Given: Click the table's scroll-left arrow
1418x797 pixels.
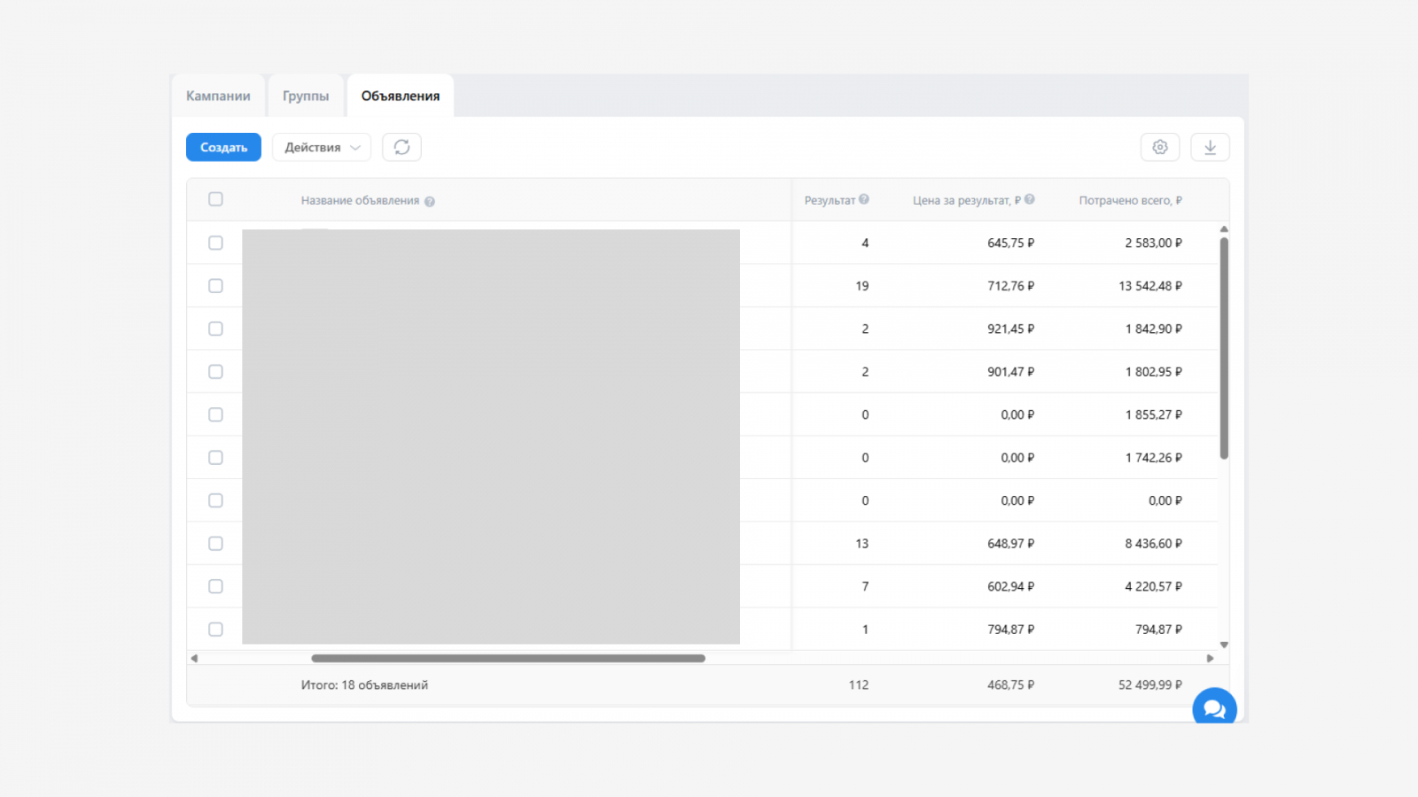Looking at the screenshot, I should point(194,658).
